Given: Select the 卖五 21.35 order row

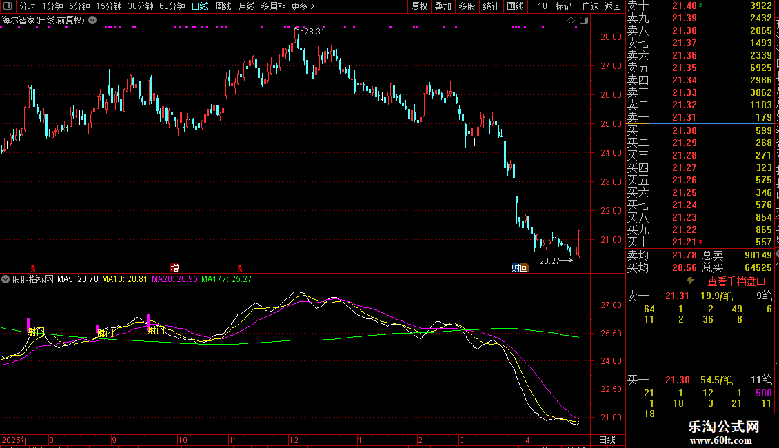Looking at the screenshot, I should pos(700,68).
